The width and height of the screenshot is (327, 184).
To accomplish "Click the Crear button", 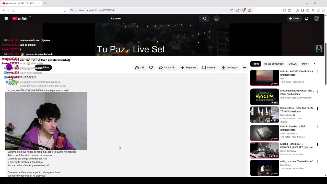I will click(x=294, y=18).
